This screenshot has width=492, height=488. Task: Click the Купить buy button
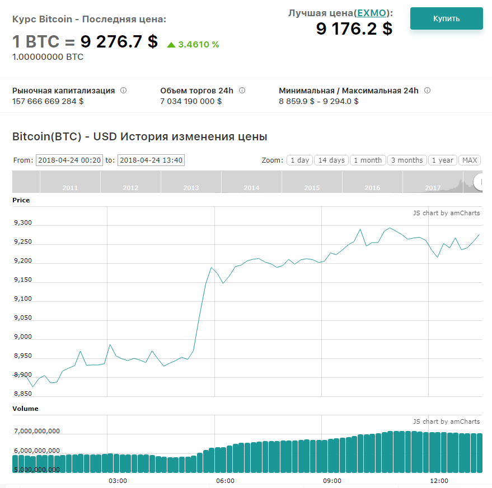[446, 18]
